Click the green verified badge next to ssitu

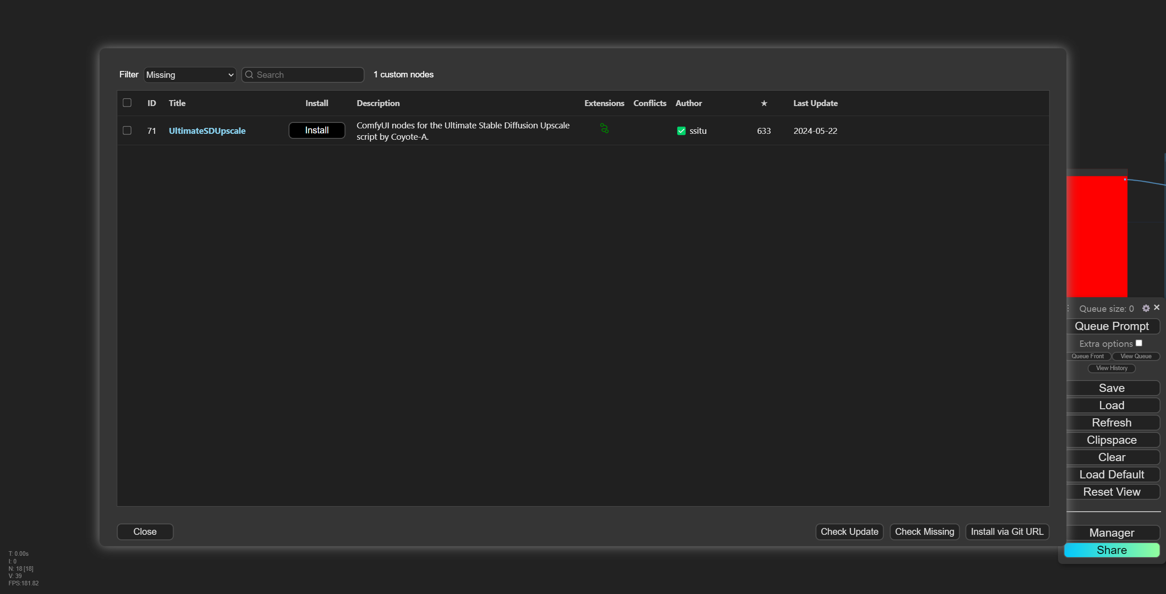[681, 131]
